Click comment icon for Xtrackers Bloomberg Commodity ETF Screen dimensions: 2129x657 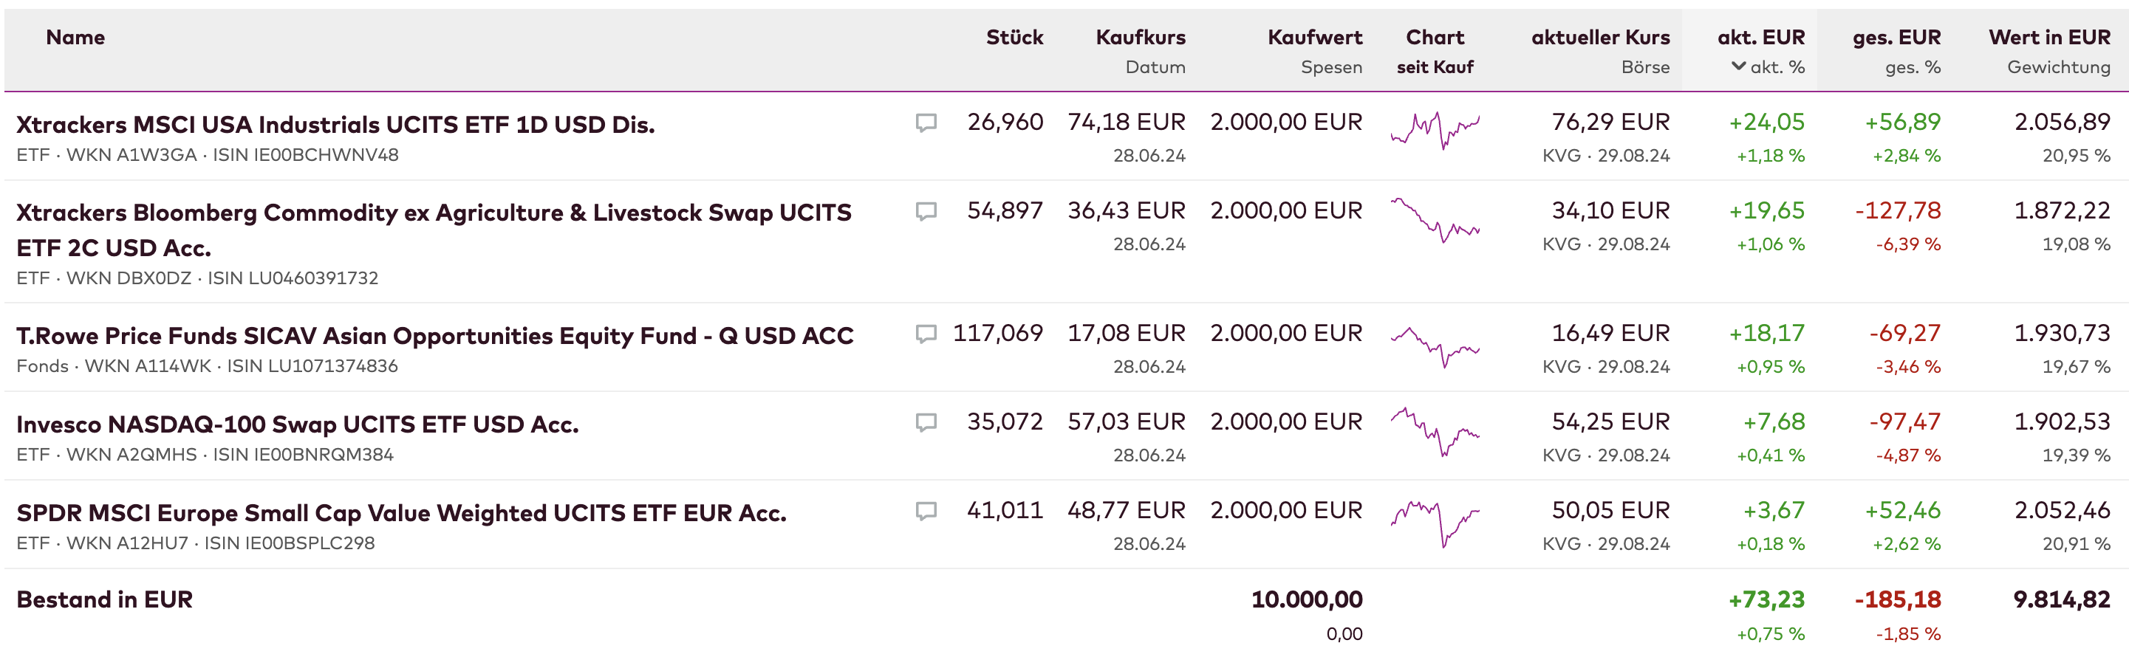point(926,211)
